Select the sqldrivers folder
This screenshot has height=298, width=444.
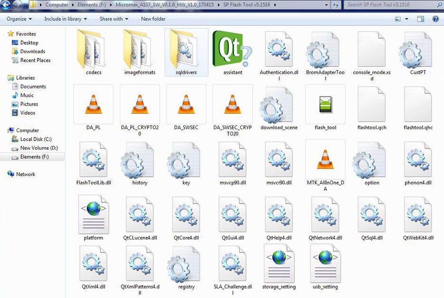point(186,52)
